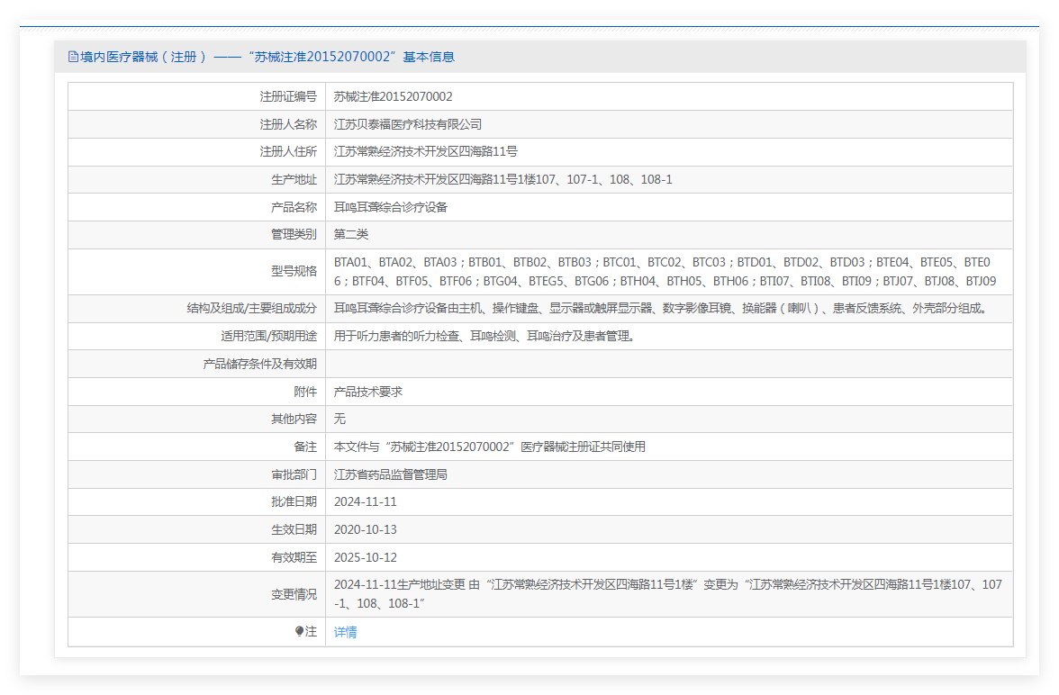This screenshot has height=695, width=1059.
Task: Select company name 江苏贝泰福医疗科技有限公司
Action: pos(408,124)
